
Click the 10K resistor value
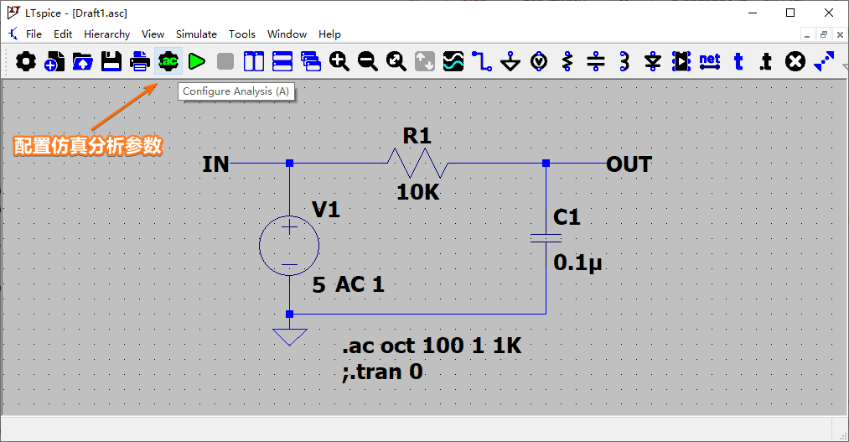[418, 192]
